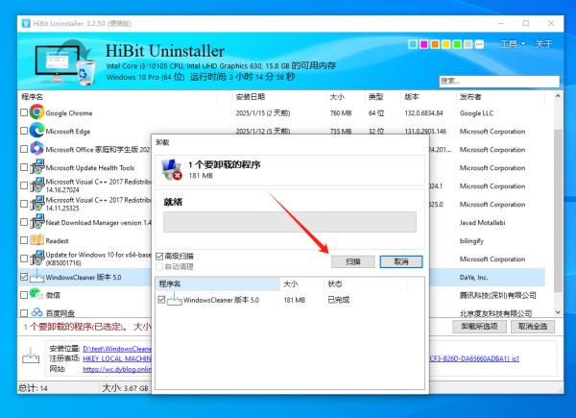
Task: Click the Update for Windows 10 KB5001716 icon
Action: 37,258
